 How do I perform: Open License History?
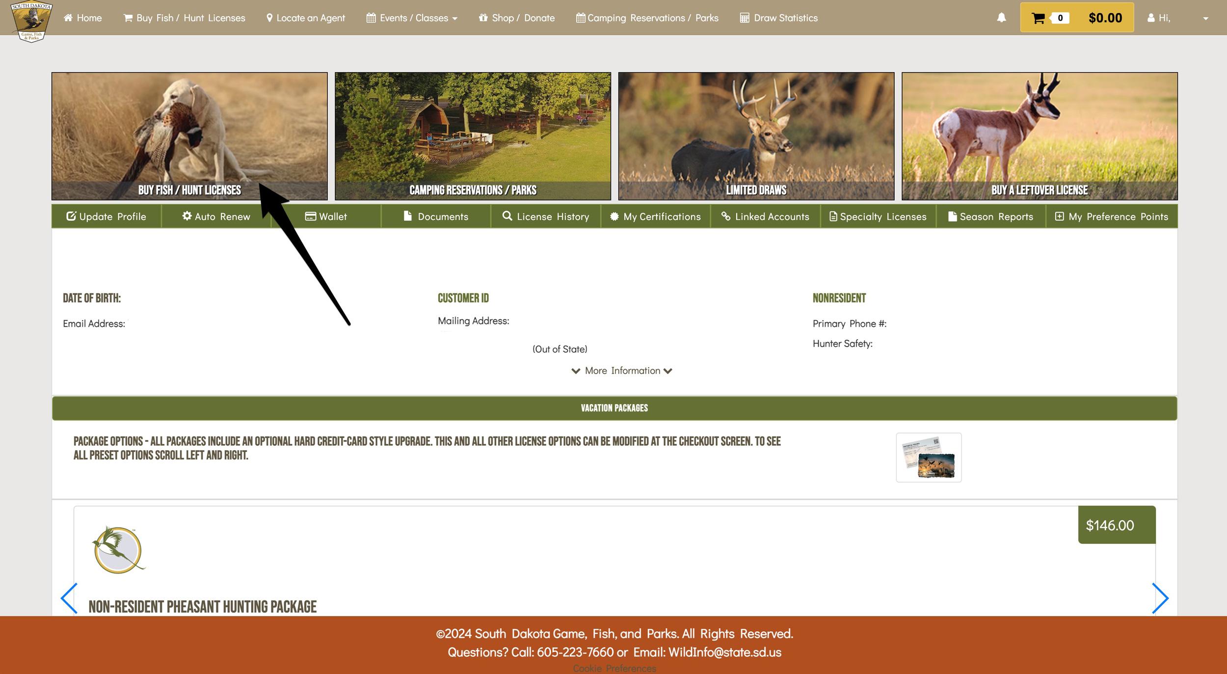click(x=546, y=216)
